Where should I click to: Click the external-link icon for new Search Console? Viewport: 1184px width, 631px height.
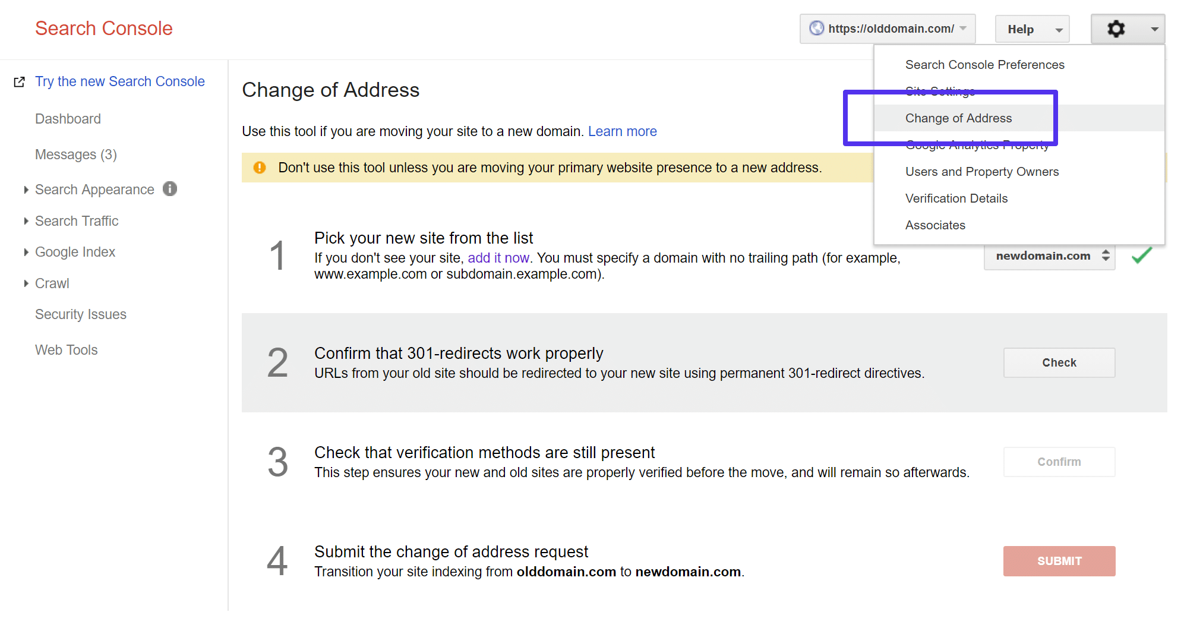18,81
